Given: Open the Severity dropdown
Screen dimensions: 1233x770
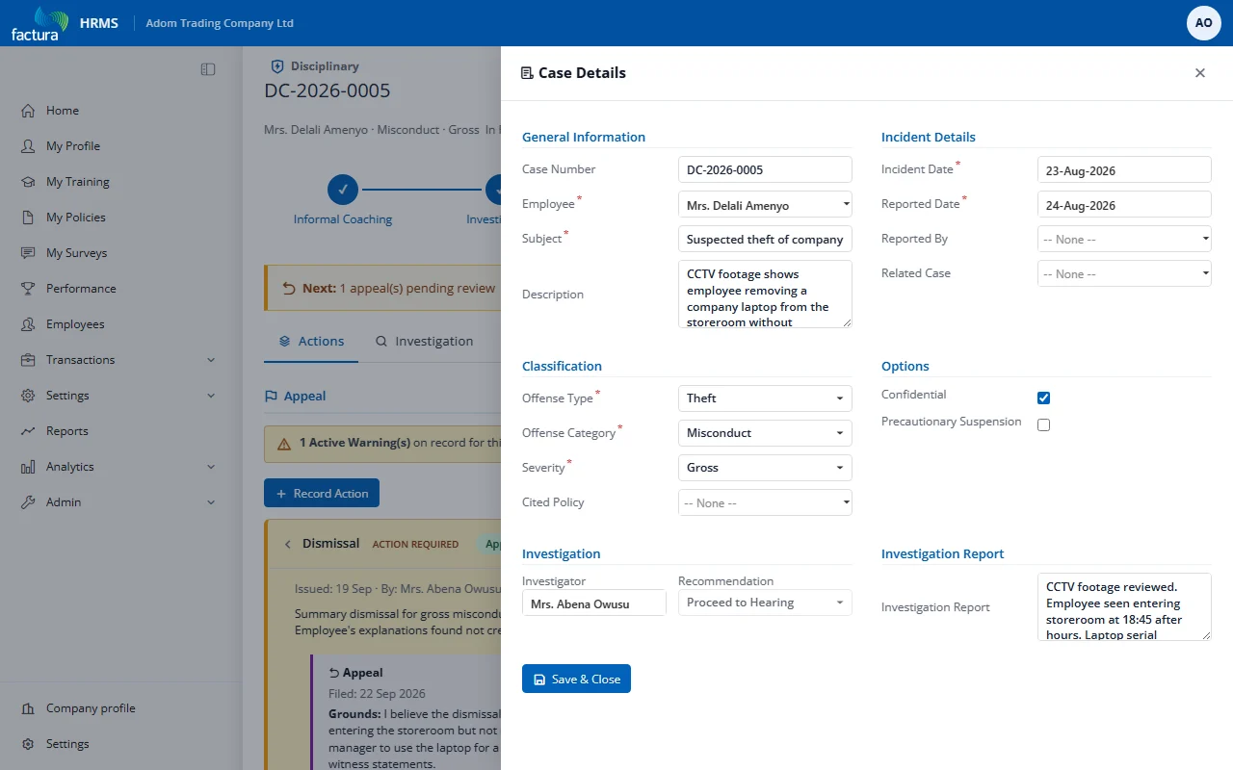Looking at the screenshot, I should [x=765, y=467].
